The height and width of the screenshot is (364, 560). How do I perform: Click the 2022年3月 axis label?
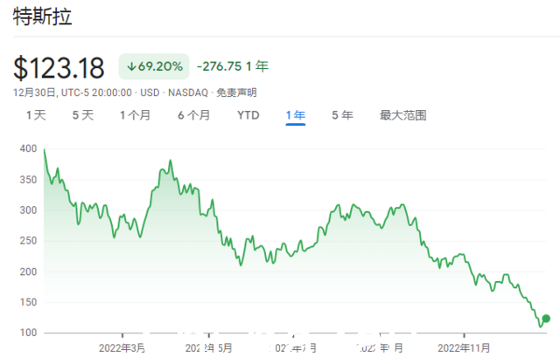pos(122,348)
